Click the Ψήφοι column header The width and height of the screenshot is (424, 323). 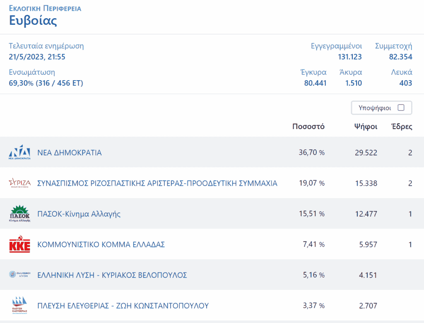point(366,127)
